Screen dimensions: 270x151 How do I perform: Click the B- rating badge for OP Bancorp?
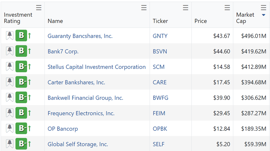[21, 128]
